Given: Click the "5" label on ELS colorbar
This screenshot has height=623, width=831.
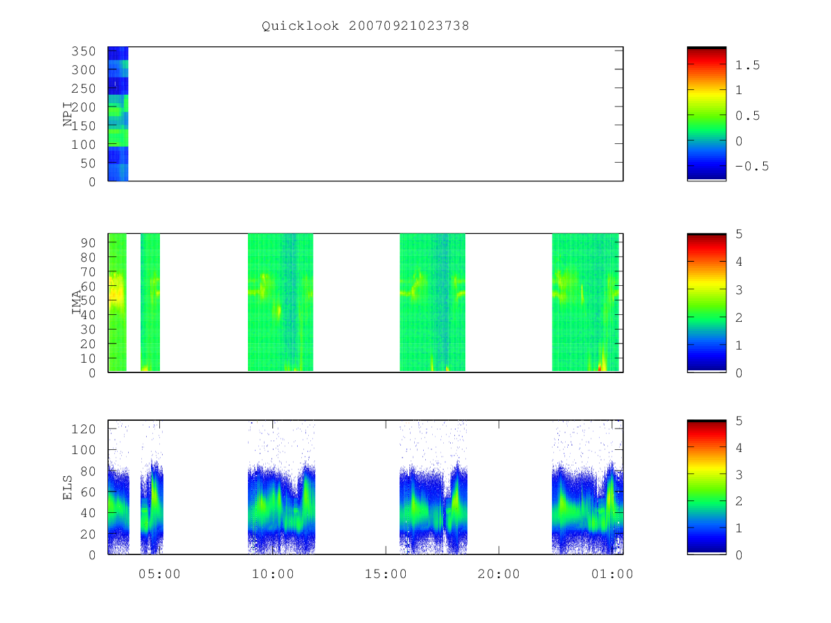Looking at the screenshot, I should click(x=739, y=420).
